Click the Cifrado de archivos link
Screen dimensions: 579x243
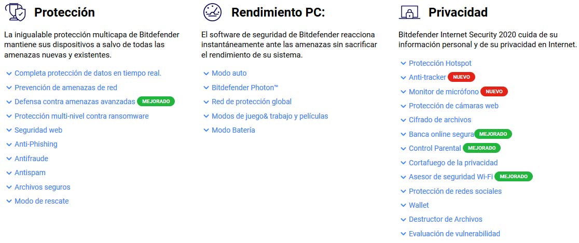[x=439, y=120]
